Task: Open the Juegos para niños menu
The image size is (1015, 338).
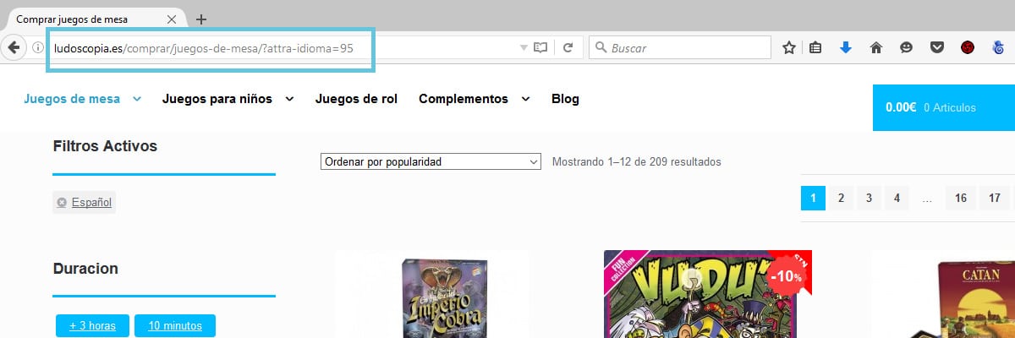Action: tap(217, 99)
